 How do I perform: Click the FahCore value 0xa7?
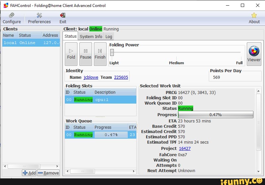tap(182, 155)
